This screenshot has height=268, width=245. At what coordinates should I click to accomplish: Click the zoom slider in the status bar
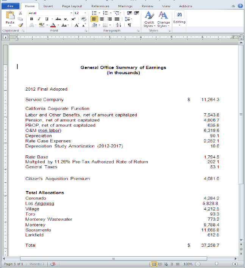[x=216, y=264]
